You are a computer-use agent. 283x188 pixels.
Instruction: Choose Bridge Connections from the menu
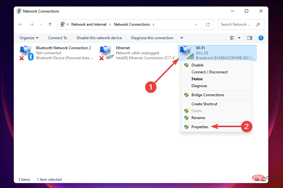[x=208, y=95]
